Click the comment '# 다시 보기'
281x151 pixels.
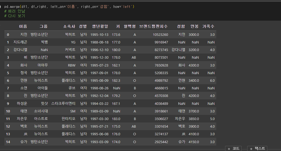[x=15, y=16]
